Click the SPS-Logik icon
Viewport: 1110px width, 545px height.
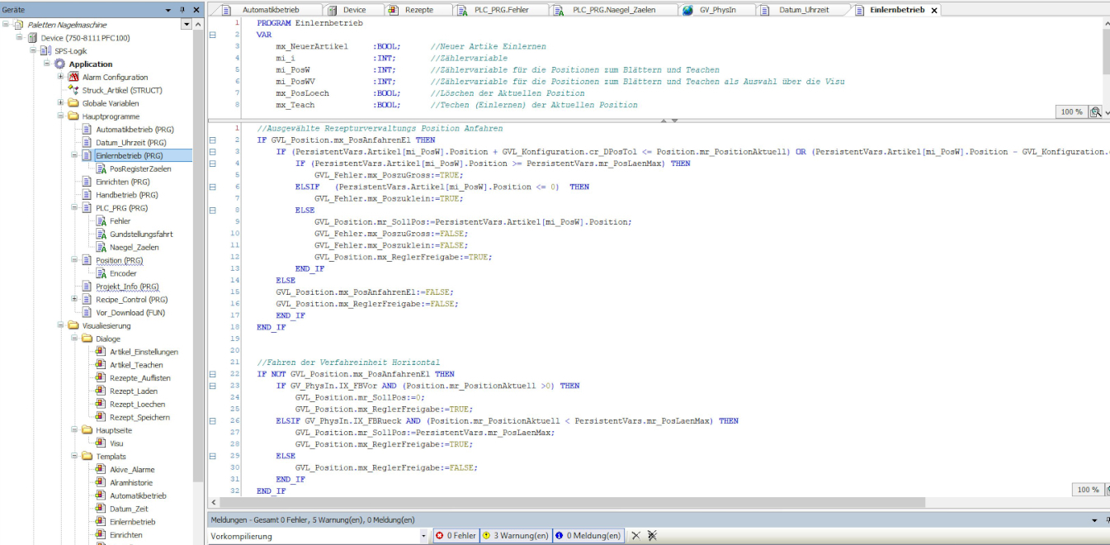(46, 51)
